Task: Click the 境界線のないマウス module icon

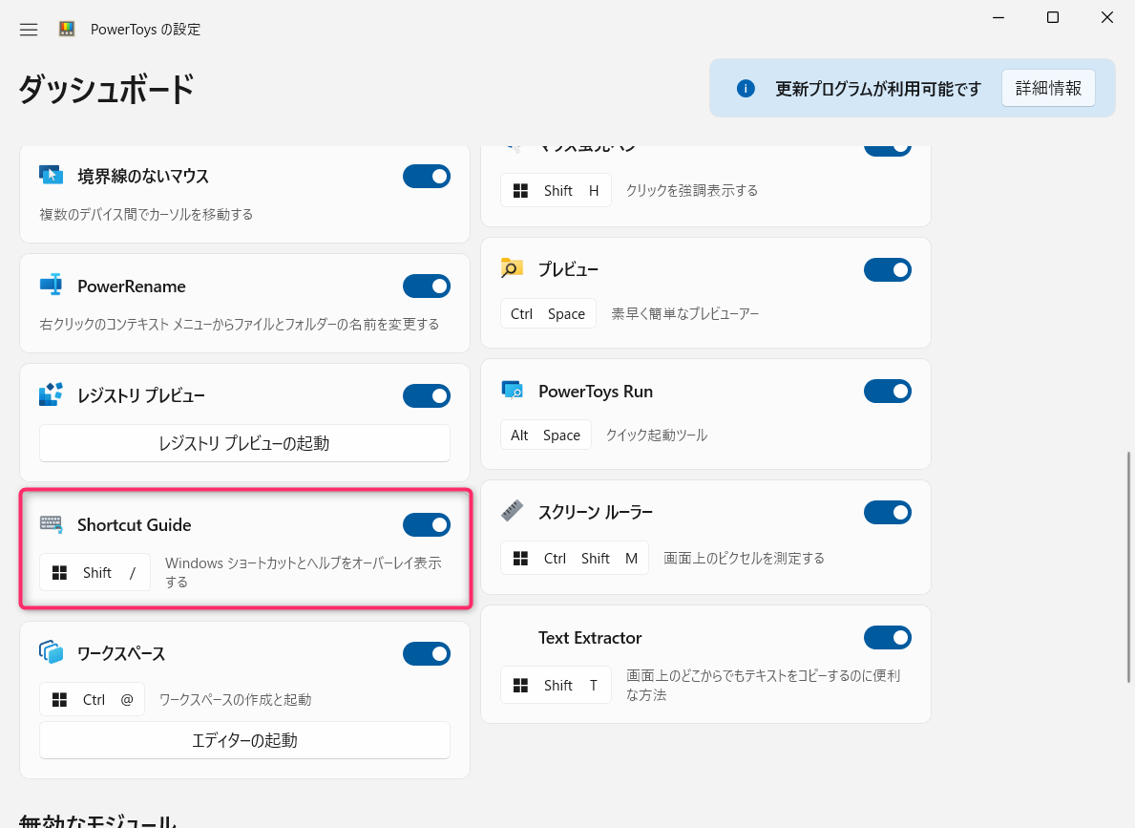Action: click(x=51, y=176)
